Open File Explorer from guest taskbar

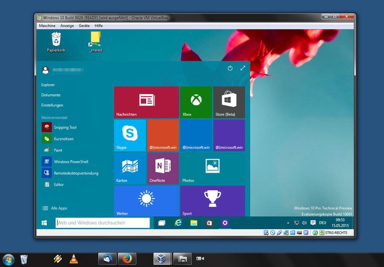[194, 223]
